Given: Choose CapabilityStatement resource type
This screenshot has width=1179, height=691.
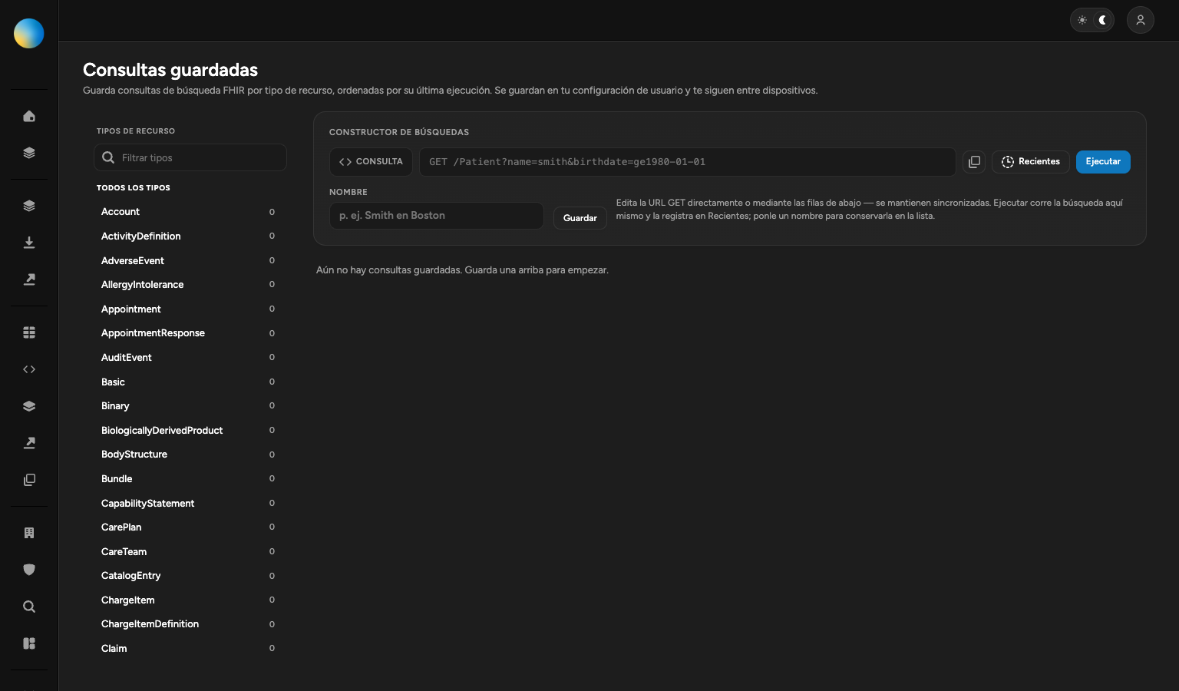Looking at the screenshot, I should point(188,503).
